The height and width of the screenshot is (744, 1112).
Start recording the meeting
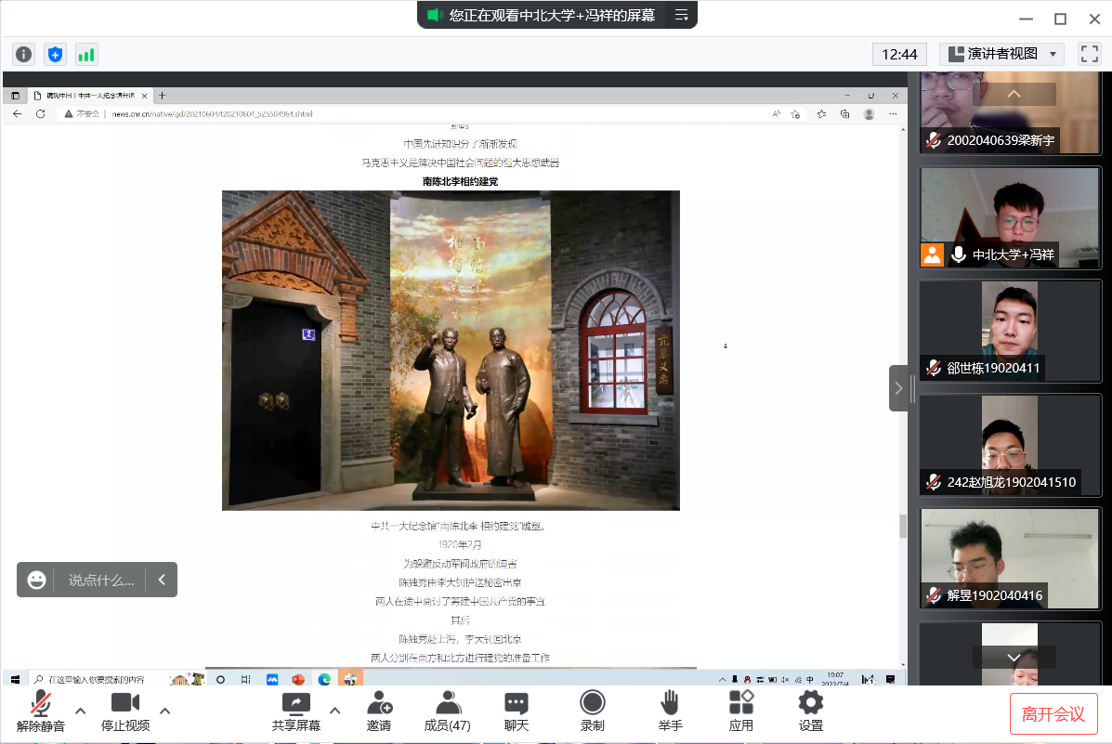[x=592, y=711]
